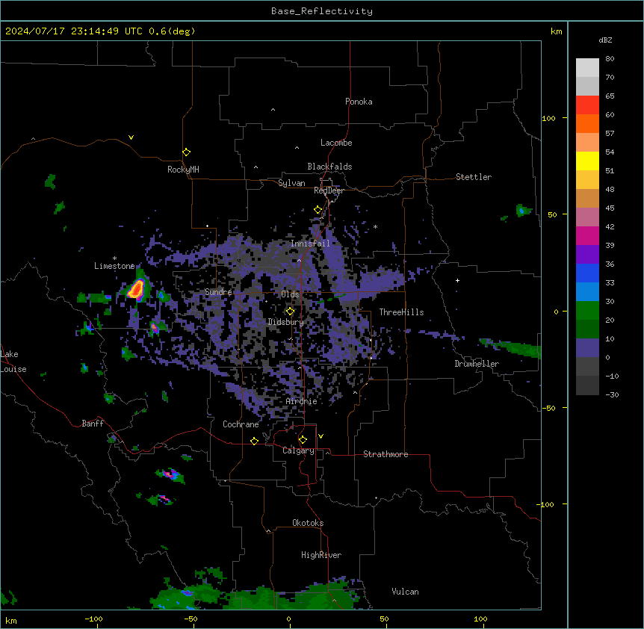Click the Didsbury city label
The height and width of the screenshot is (629, 644).
click(285, 322)
